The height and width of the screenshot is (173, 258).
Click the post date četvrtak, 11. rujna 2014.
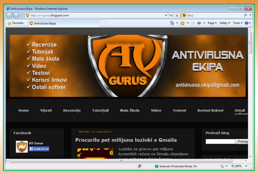(95, 131)
